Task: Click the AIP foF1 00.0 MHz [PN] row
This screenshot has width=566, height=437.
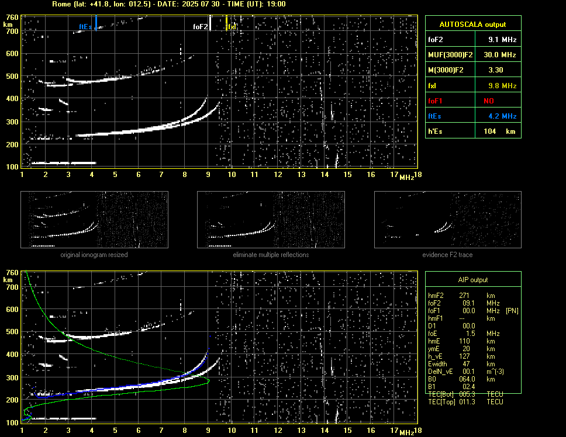Action: tap(473, 310)
